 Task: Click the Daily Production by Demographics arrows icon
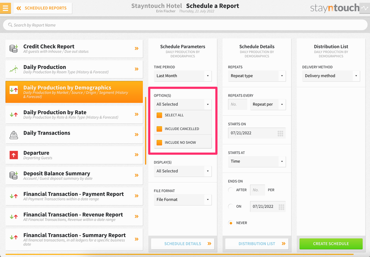pyautogui.click(x=14, y=90)
